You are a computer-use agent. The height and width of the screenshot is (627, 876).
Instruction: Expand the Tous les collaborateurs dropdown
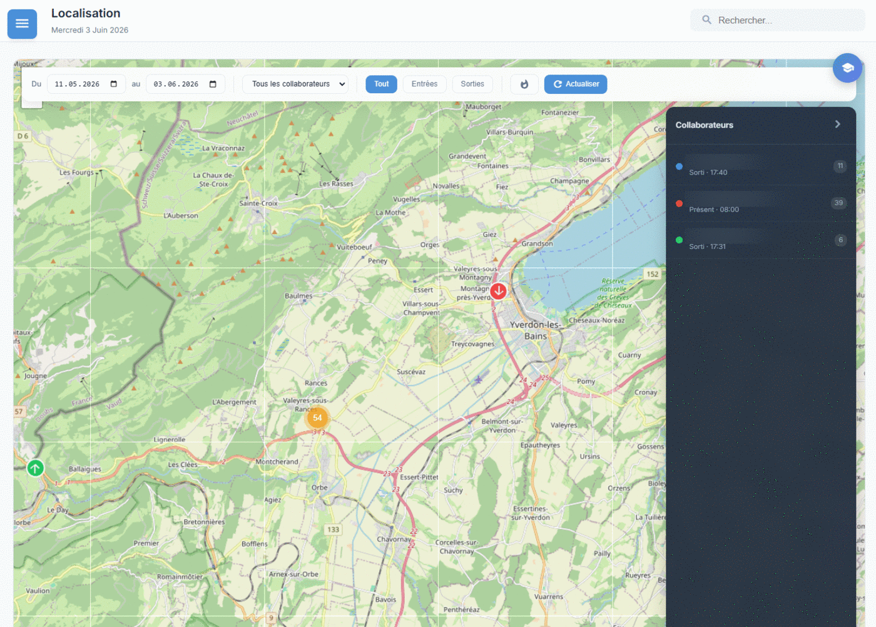[295, 84]
